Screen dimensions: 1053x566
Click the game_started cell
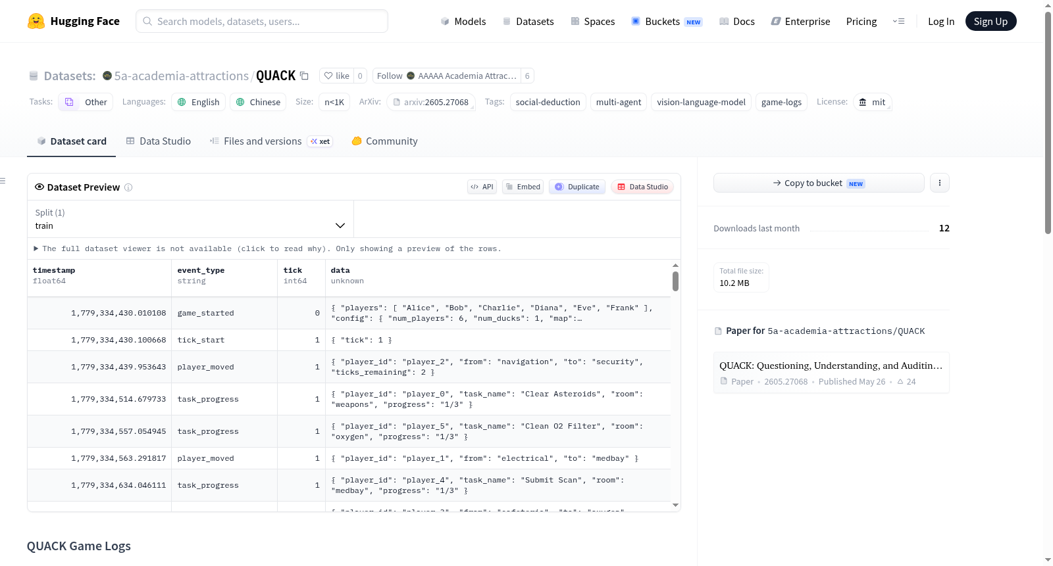click(224, 313)
